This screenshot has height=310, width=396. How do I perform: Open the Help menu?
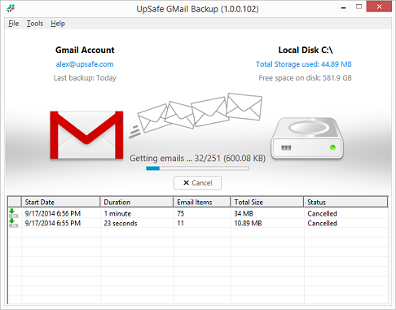point(58,24)
